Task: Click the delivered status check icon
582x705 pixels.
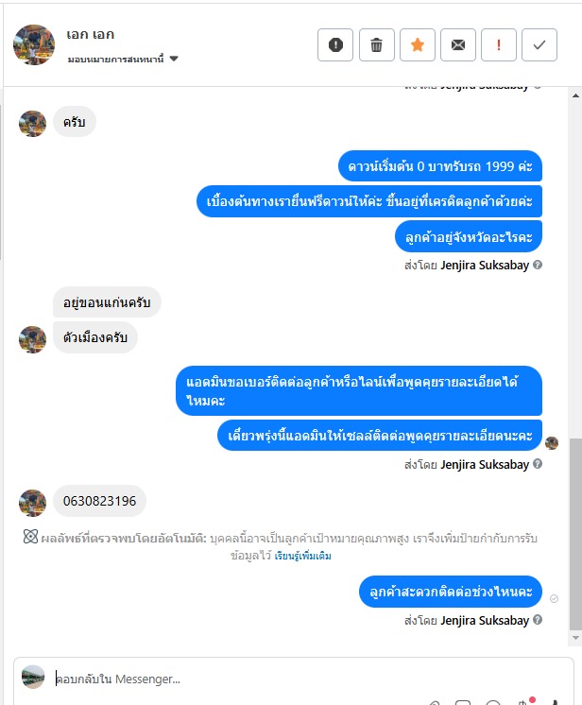Action: 555,598
